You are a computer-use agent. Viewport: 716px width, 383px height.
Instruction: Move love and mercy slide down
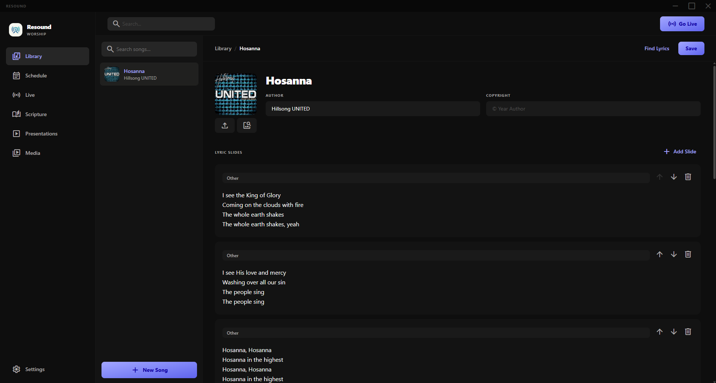tap(674, 254)
